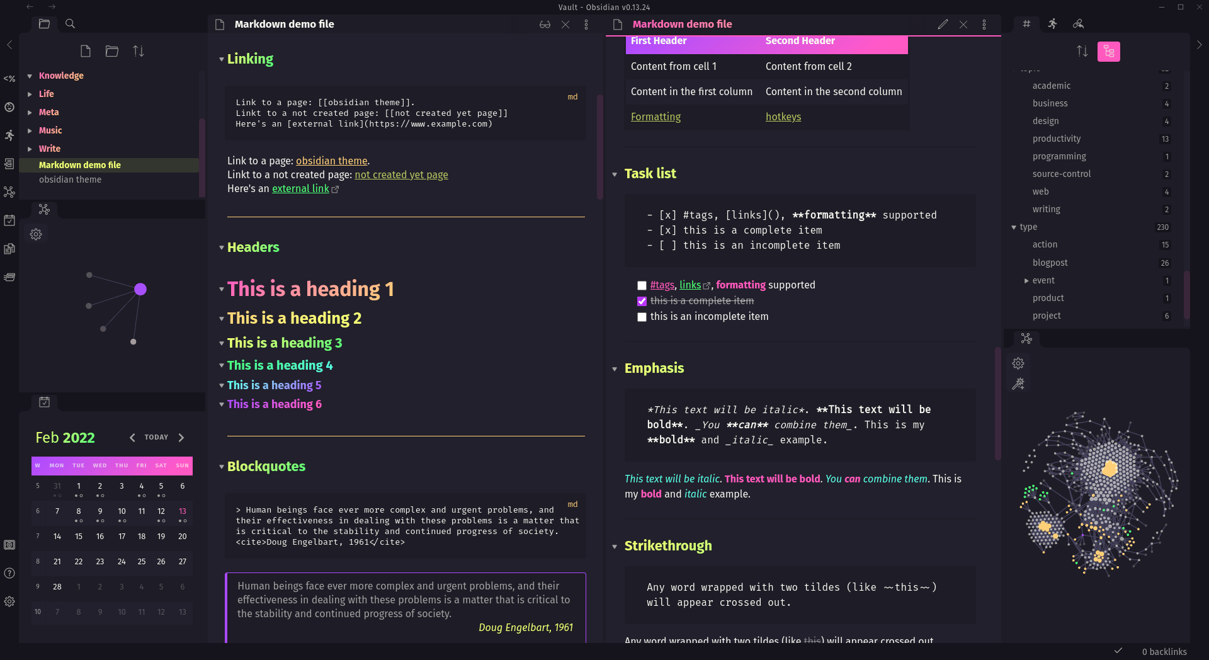Viewport: 1209px width, 660px height.
Task: Open the Templater ribbon icon
Action: (x=9, y=79)
